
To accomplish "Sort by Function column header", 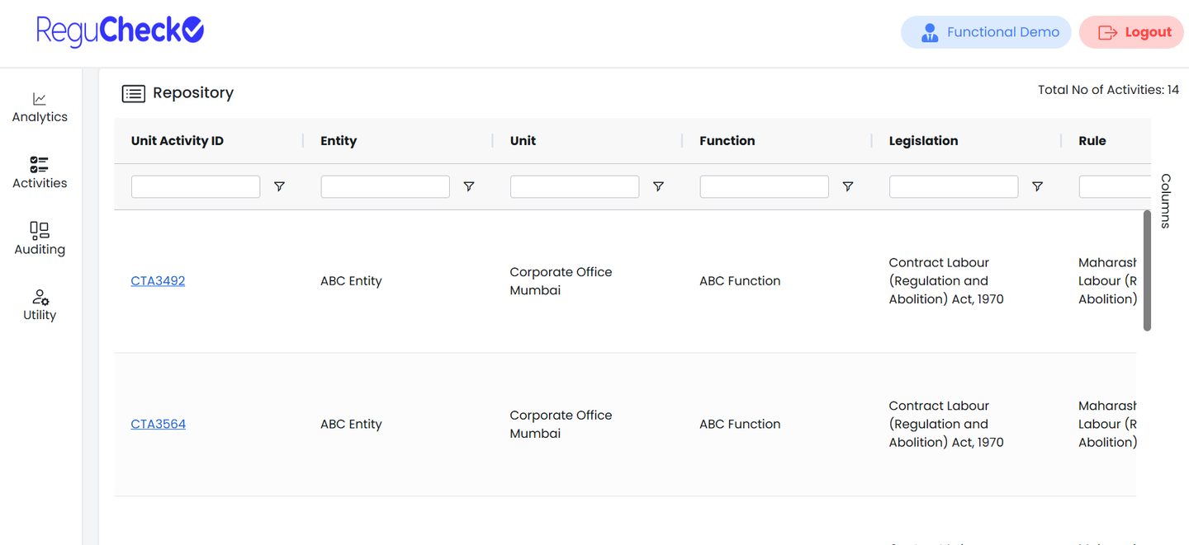I will (x=727, y=141).
